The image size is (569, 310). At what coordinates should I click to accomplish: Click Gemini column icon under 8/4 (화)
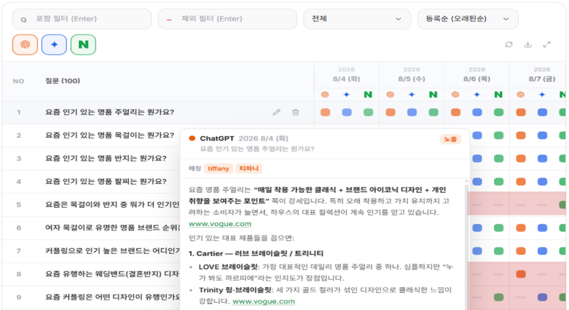click(347, 95)
